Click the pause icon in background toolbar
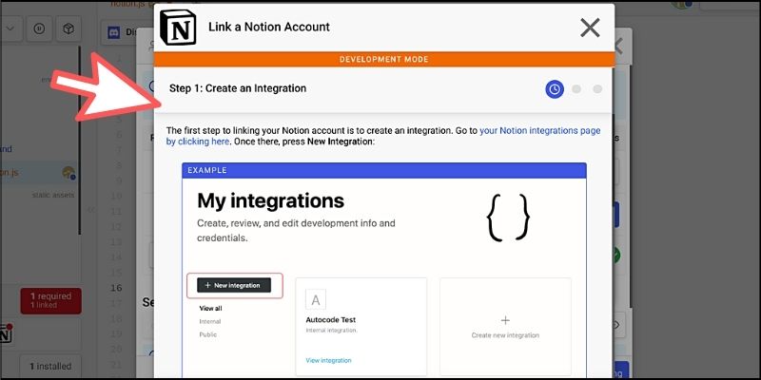The image size is (761, 380). coord(39,28)
